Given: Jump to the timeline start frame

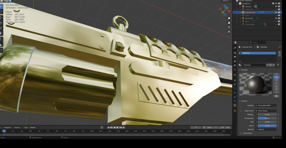Looking at the screenshot, I should pyautogui.click(x=108, y=127).
